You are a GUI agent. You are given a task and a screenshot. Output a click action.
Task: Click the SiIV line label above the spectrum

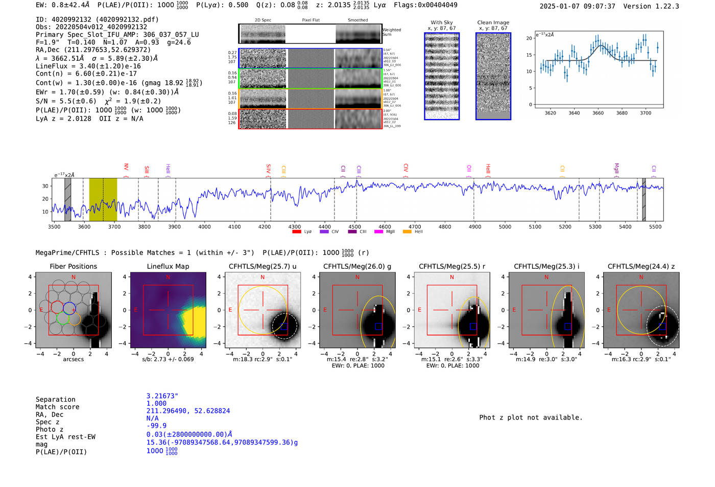pyautogui.click(x=269, y=169)
